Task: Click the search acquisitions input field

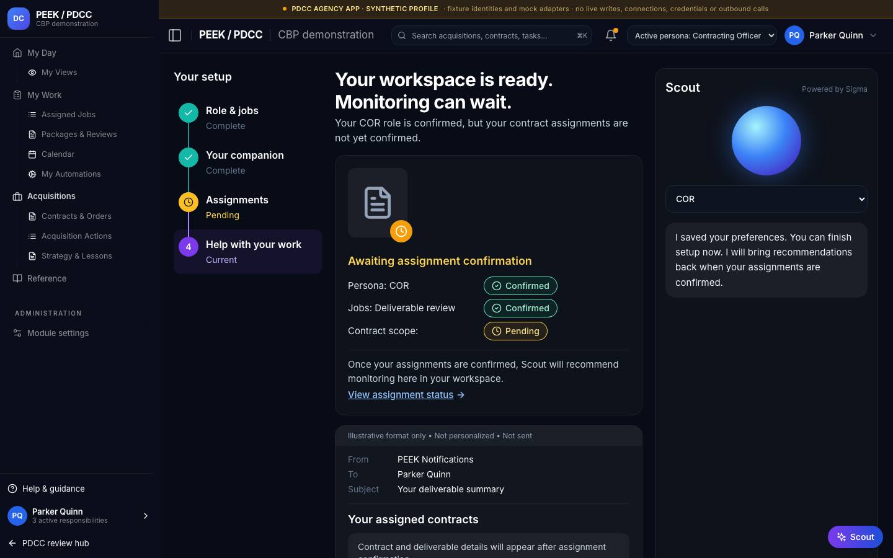Action: (491, 35)
